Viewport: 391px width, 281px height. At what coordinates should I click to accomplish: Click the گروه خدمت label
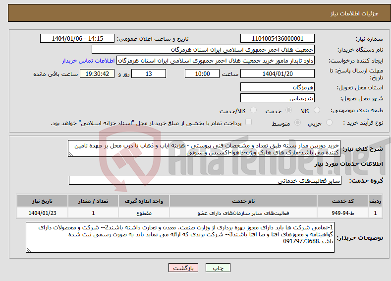(366, 181)
